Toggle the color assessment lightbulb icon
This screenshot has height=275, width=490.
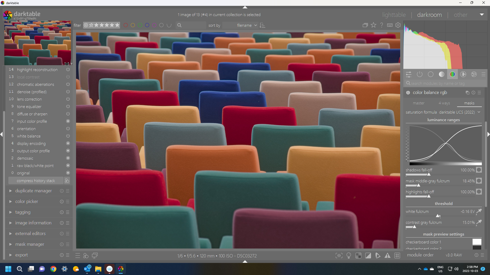tap(349, 255)
